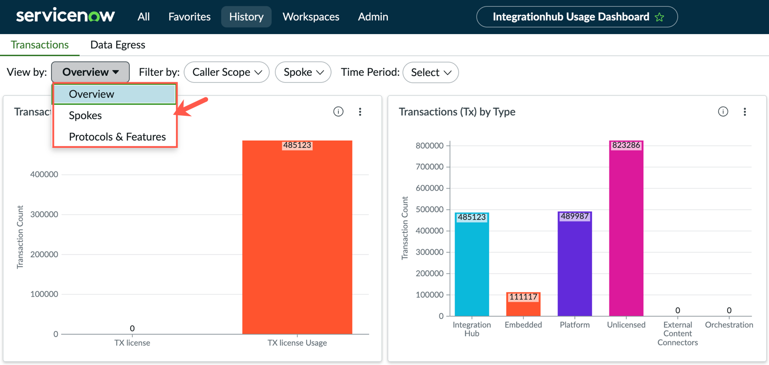This screenshot has width=769, height=365.
Task: Click the magenta Unlicensed bar
Action: (626, 228)
